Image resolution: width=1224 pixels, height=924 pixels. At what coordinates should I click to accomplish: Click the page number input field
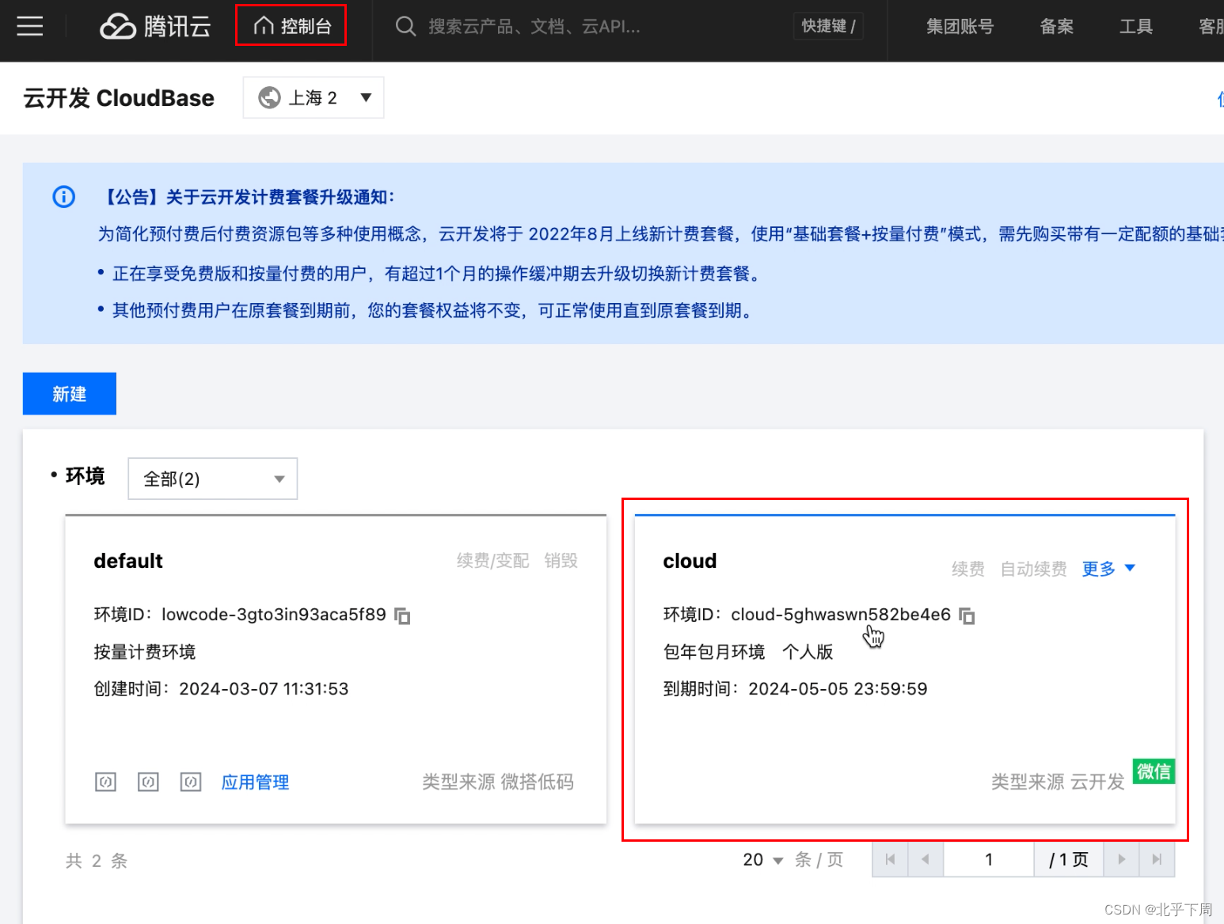point(989,860)
